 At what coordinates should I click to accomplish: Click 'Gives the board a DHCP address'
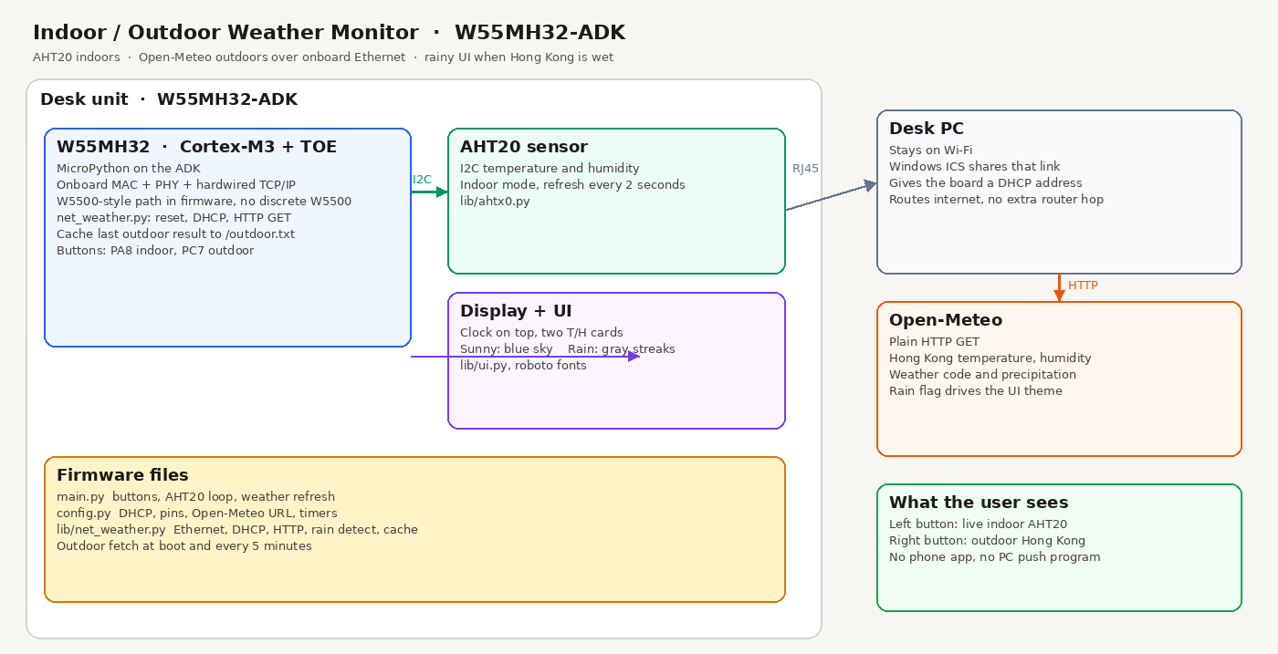click(x=986, y=183)
